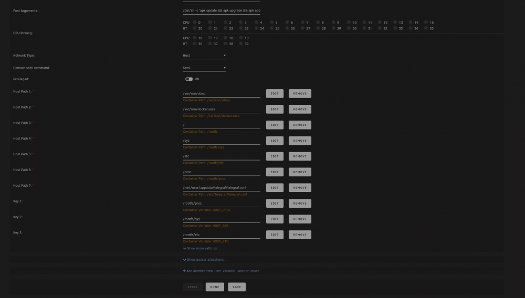Check CPU 19 pinning box
Screen dimensions: 525x298
[x=241, y=38]
